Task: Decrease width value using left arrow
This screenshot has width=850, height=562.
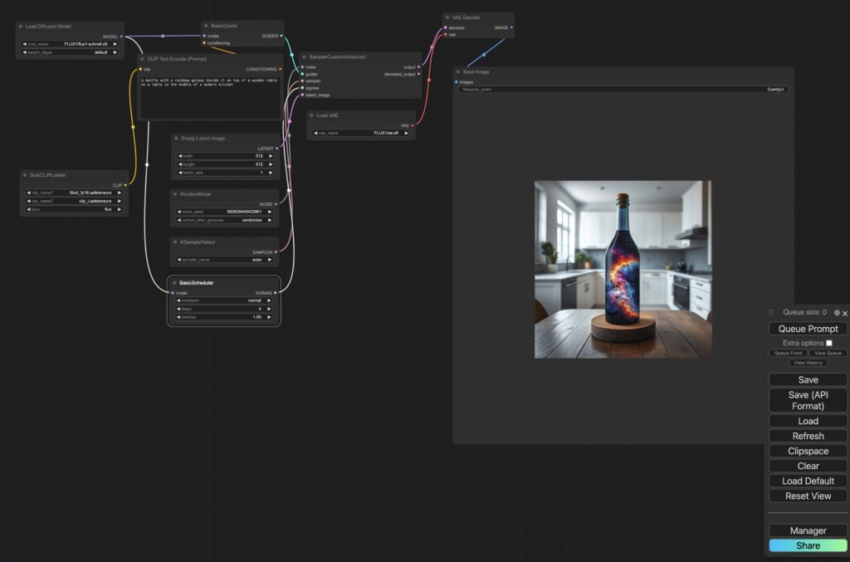Action: point(180,155)
